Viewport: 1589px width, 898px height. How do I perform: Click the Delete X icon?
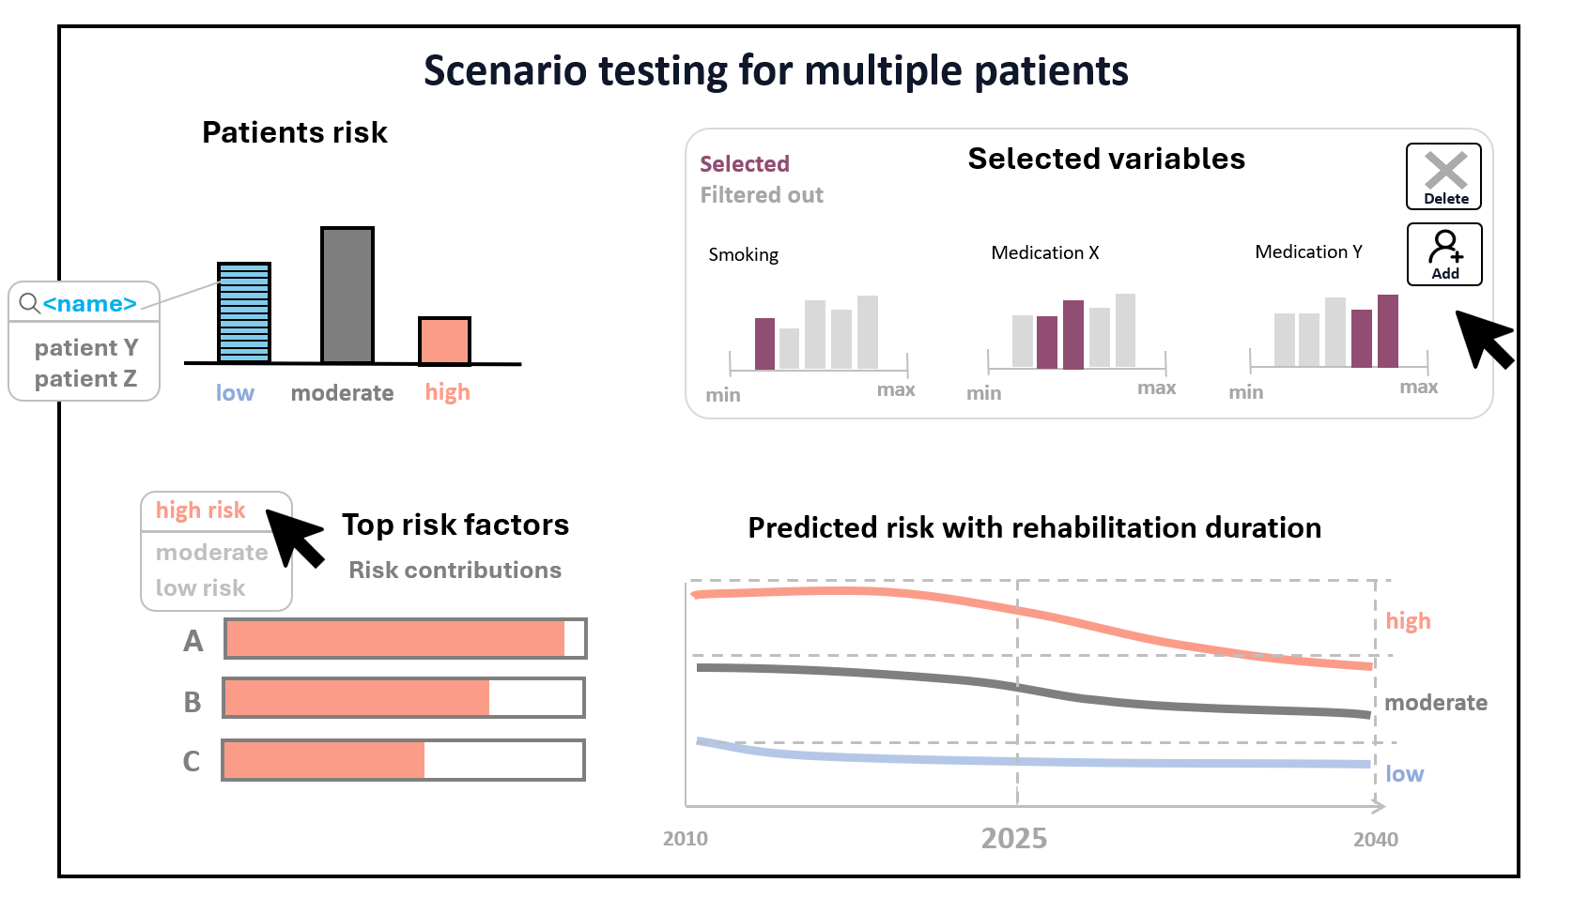tap(1444, 171)
